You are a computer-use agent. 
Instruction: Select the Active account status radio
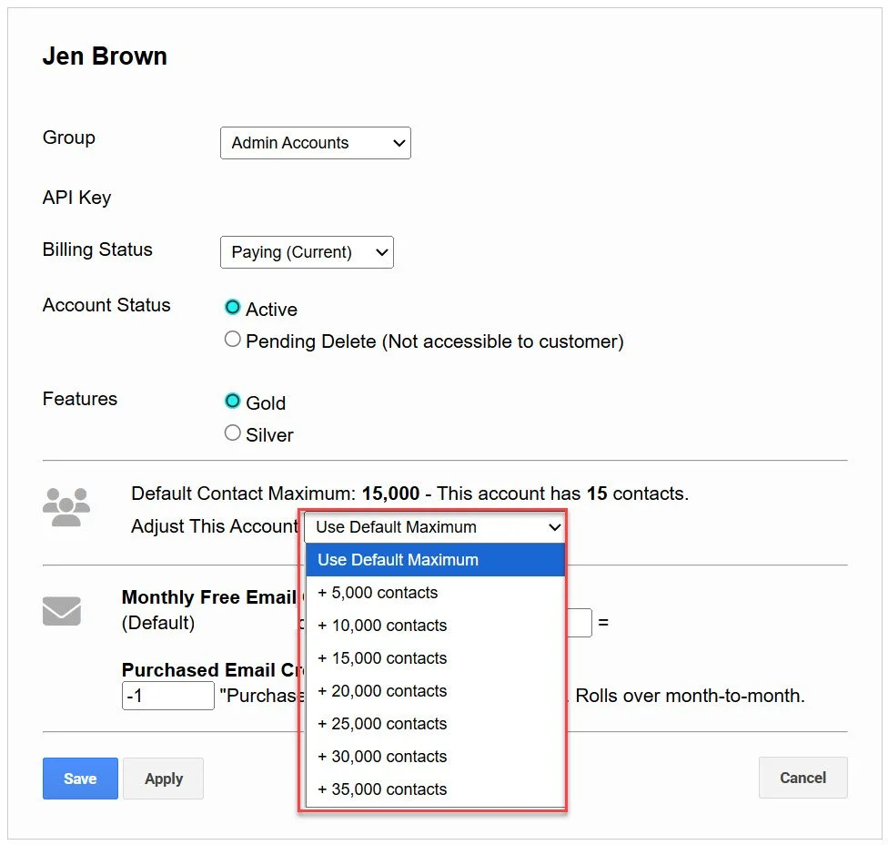coord(233,308)
